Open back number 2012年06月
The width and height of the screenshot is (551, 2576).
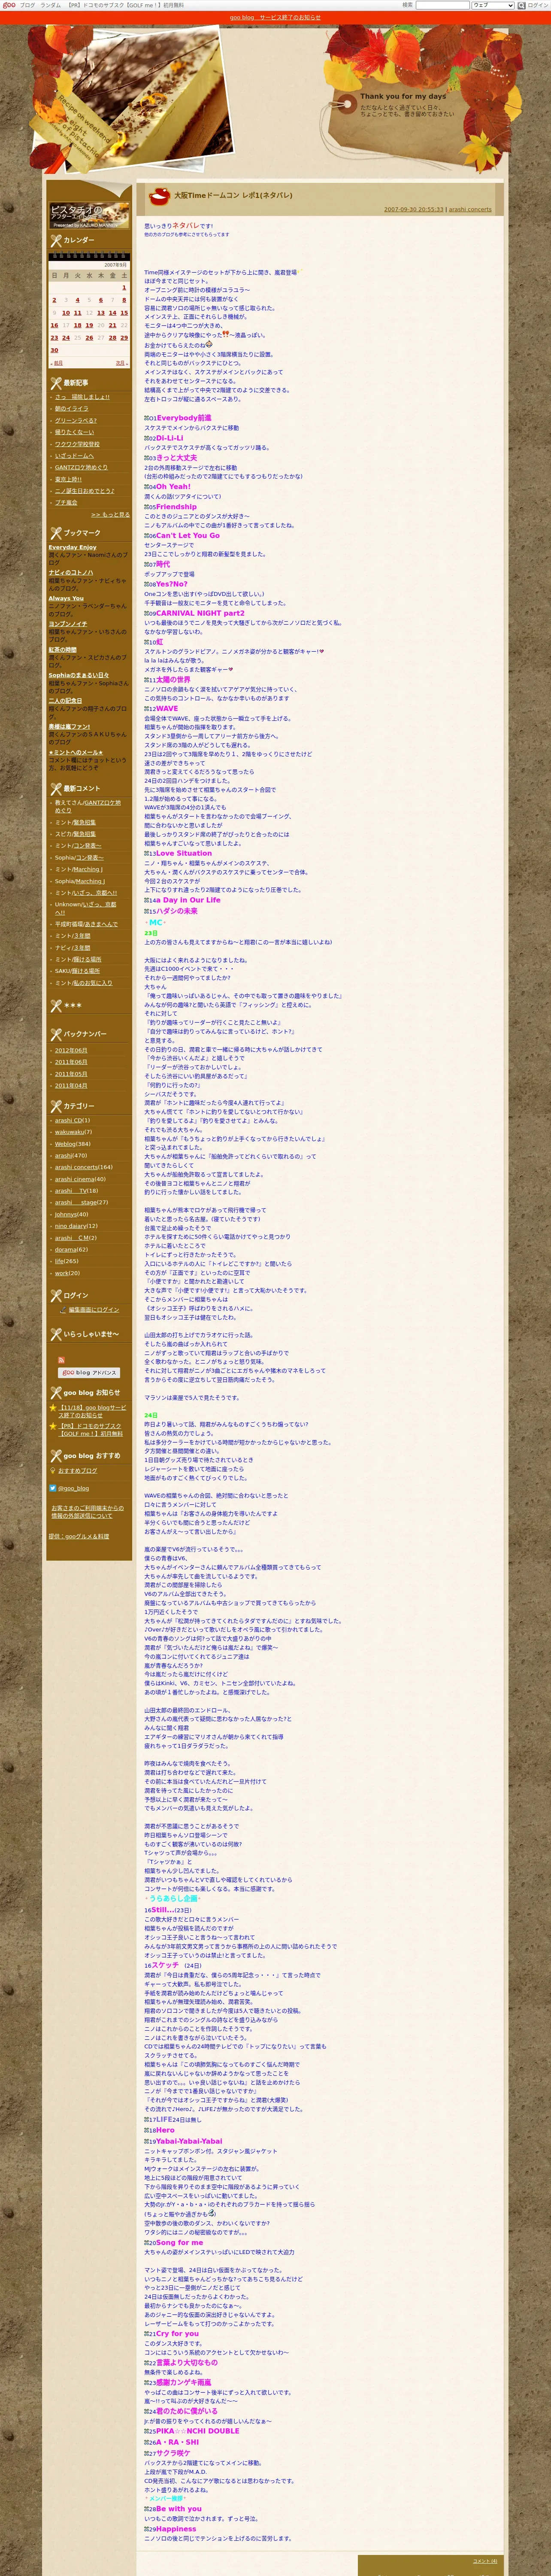click(71, 1050)
